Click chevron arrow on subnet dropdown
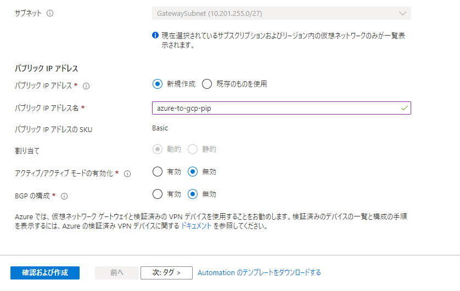The width and height of the screenshot is (460, 291). coord(402,14)
